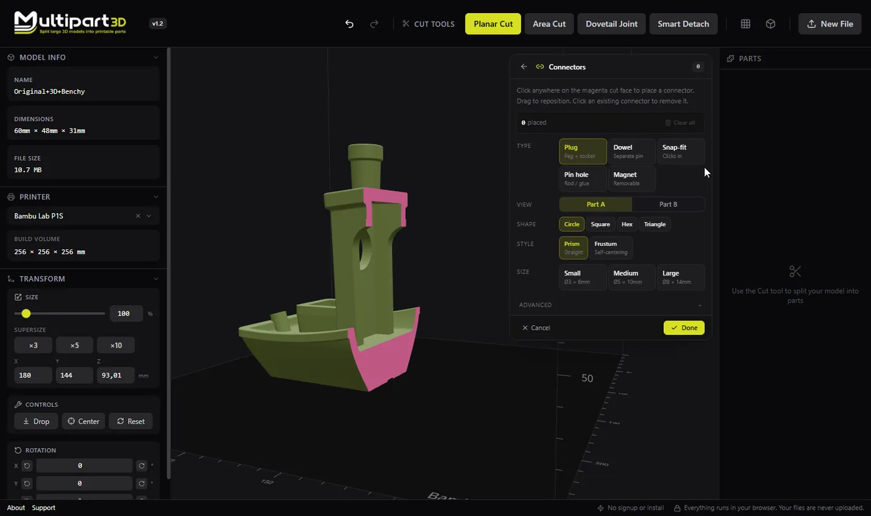
Task: Select Dowel connector type
Action: [632, 152]
